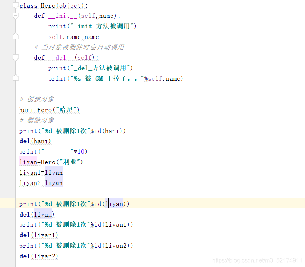
Task: Click 'def __init__(self,name):' line
Action: (x=77, y=16)
